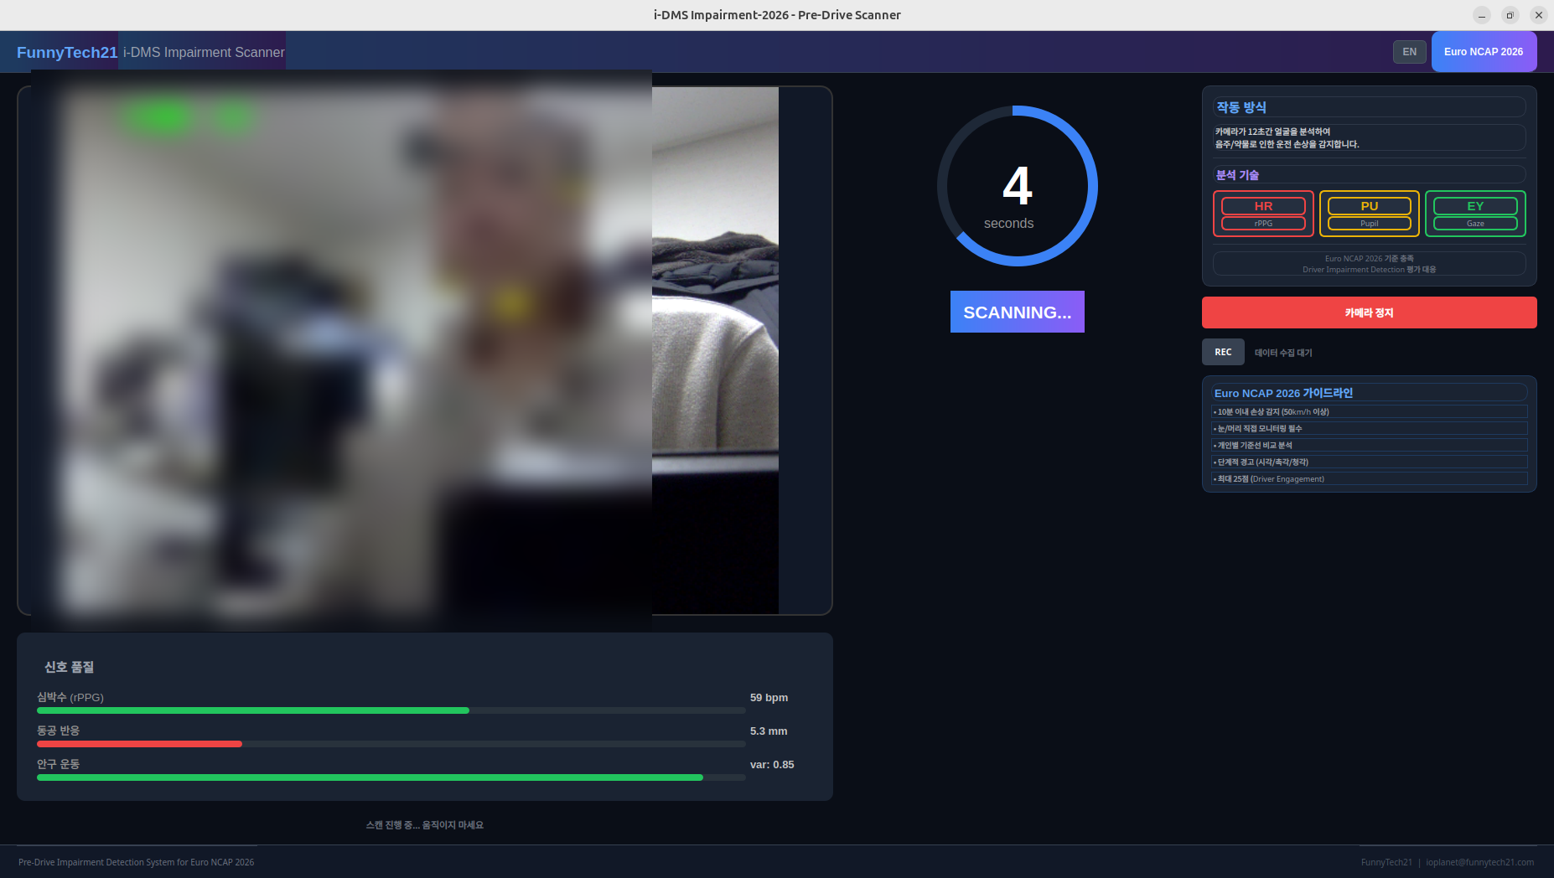Click the 심박수 (rPPG) progress bar
1554x878 pixels.
pos(390,710)
